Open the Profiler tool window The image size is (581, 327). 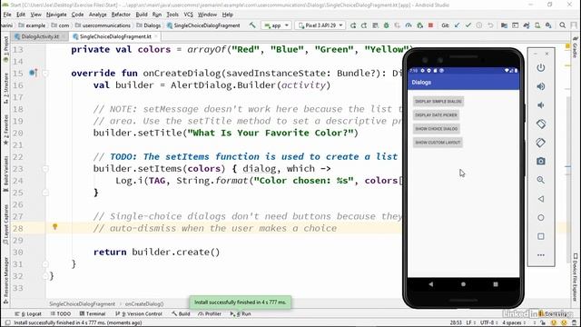pyautogui.click(x=210, y=313)
